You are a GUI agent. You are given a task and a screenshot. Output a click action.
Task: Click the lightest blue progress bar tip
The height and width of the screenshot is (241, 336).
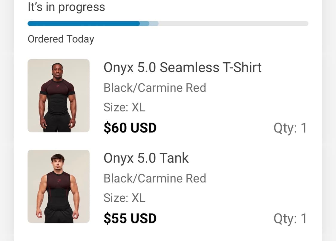(154, 24)
